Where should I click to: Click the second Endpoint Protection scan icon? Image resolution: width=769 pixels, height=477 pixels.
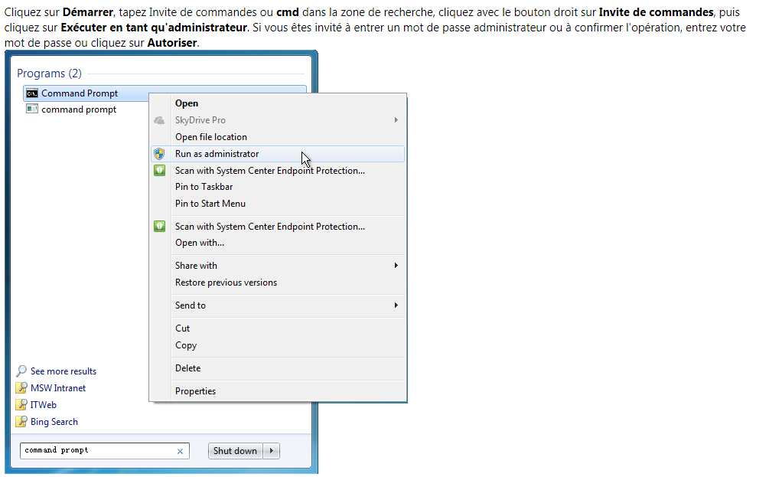(159, 227)
